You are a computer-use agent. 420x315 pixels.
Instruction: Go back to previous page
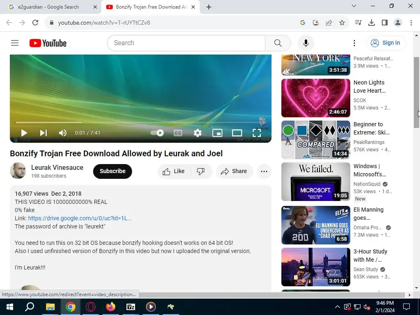(x=9, y=23)
